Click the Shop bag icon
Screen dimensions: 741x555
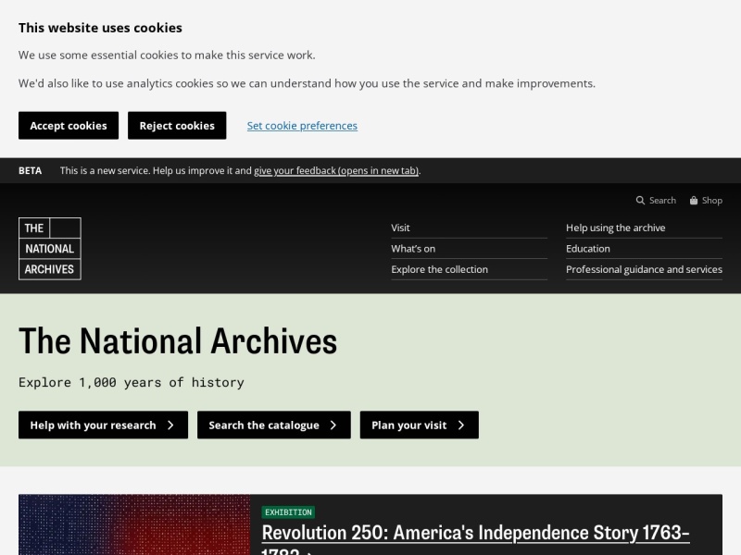(693, 201)
